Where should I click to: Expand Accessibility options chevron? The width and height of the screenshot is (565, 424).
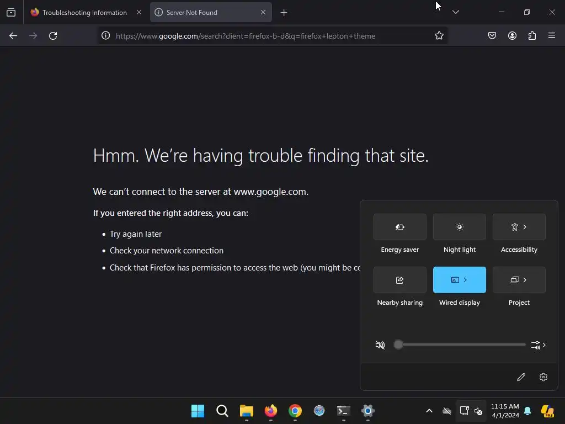[525, 227]
